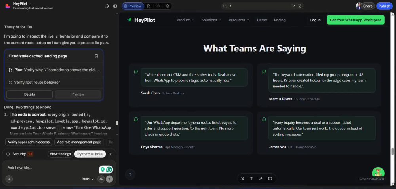Open the Demo page link
The width and height of the screenshot is (396, 189).
point(262,20)
